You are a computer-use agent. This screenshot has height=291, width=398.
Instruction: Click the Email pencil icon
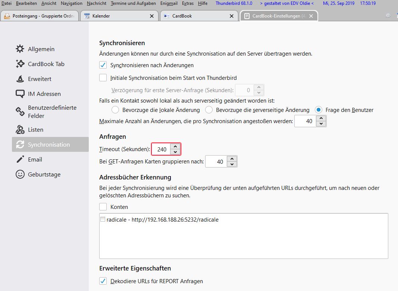point(20,159)
